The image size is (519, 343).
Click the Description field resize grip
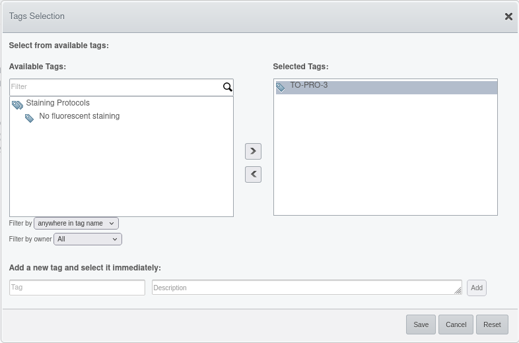(x=458, y=291)
